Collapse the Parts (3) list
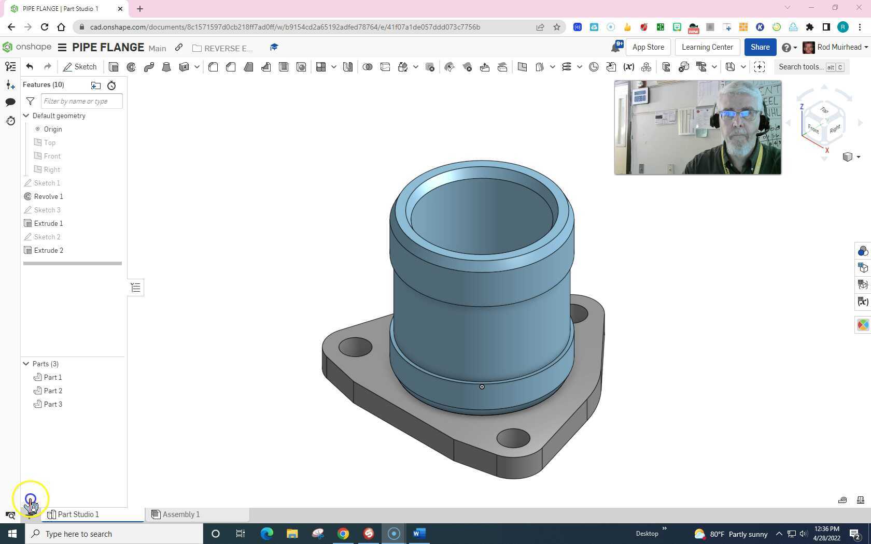The width and height of the screenshot is (871, 544). pyautogui.click(x=26, y=364)
